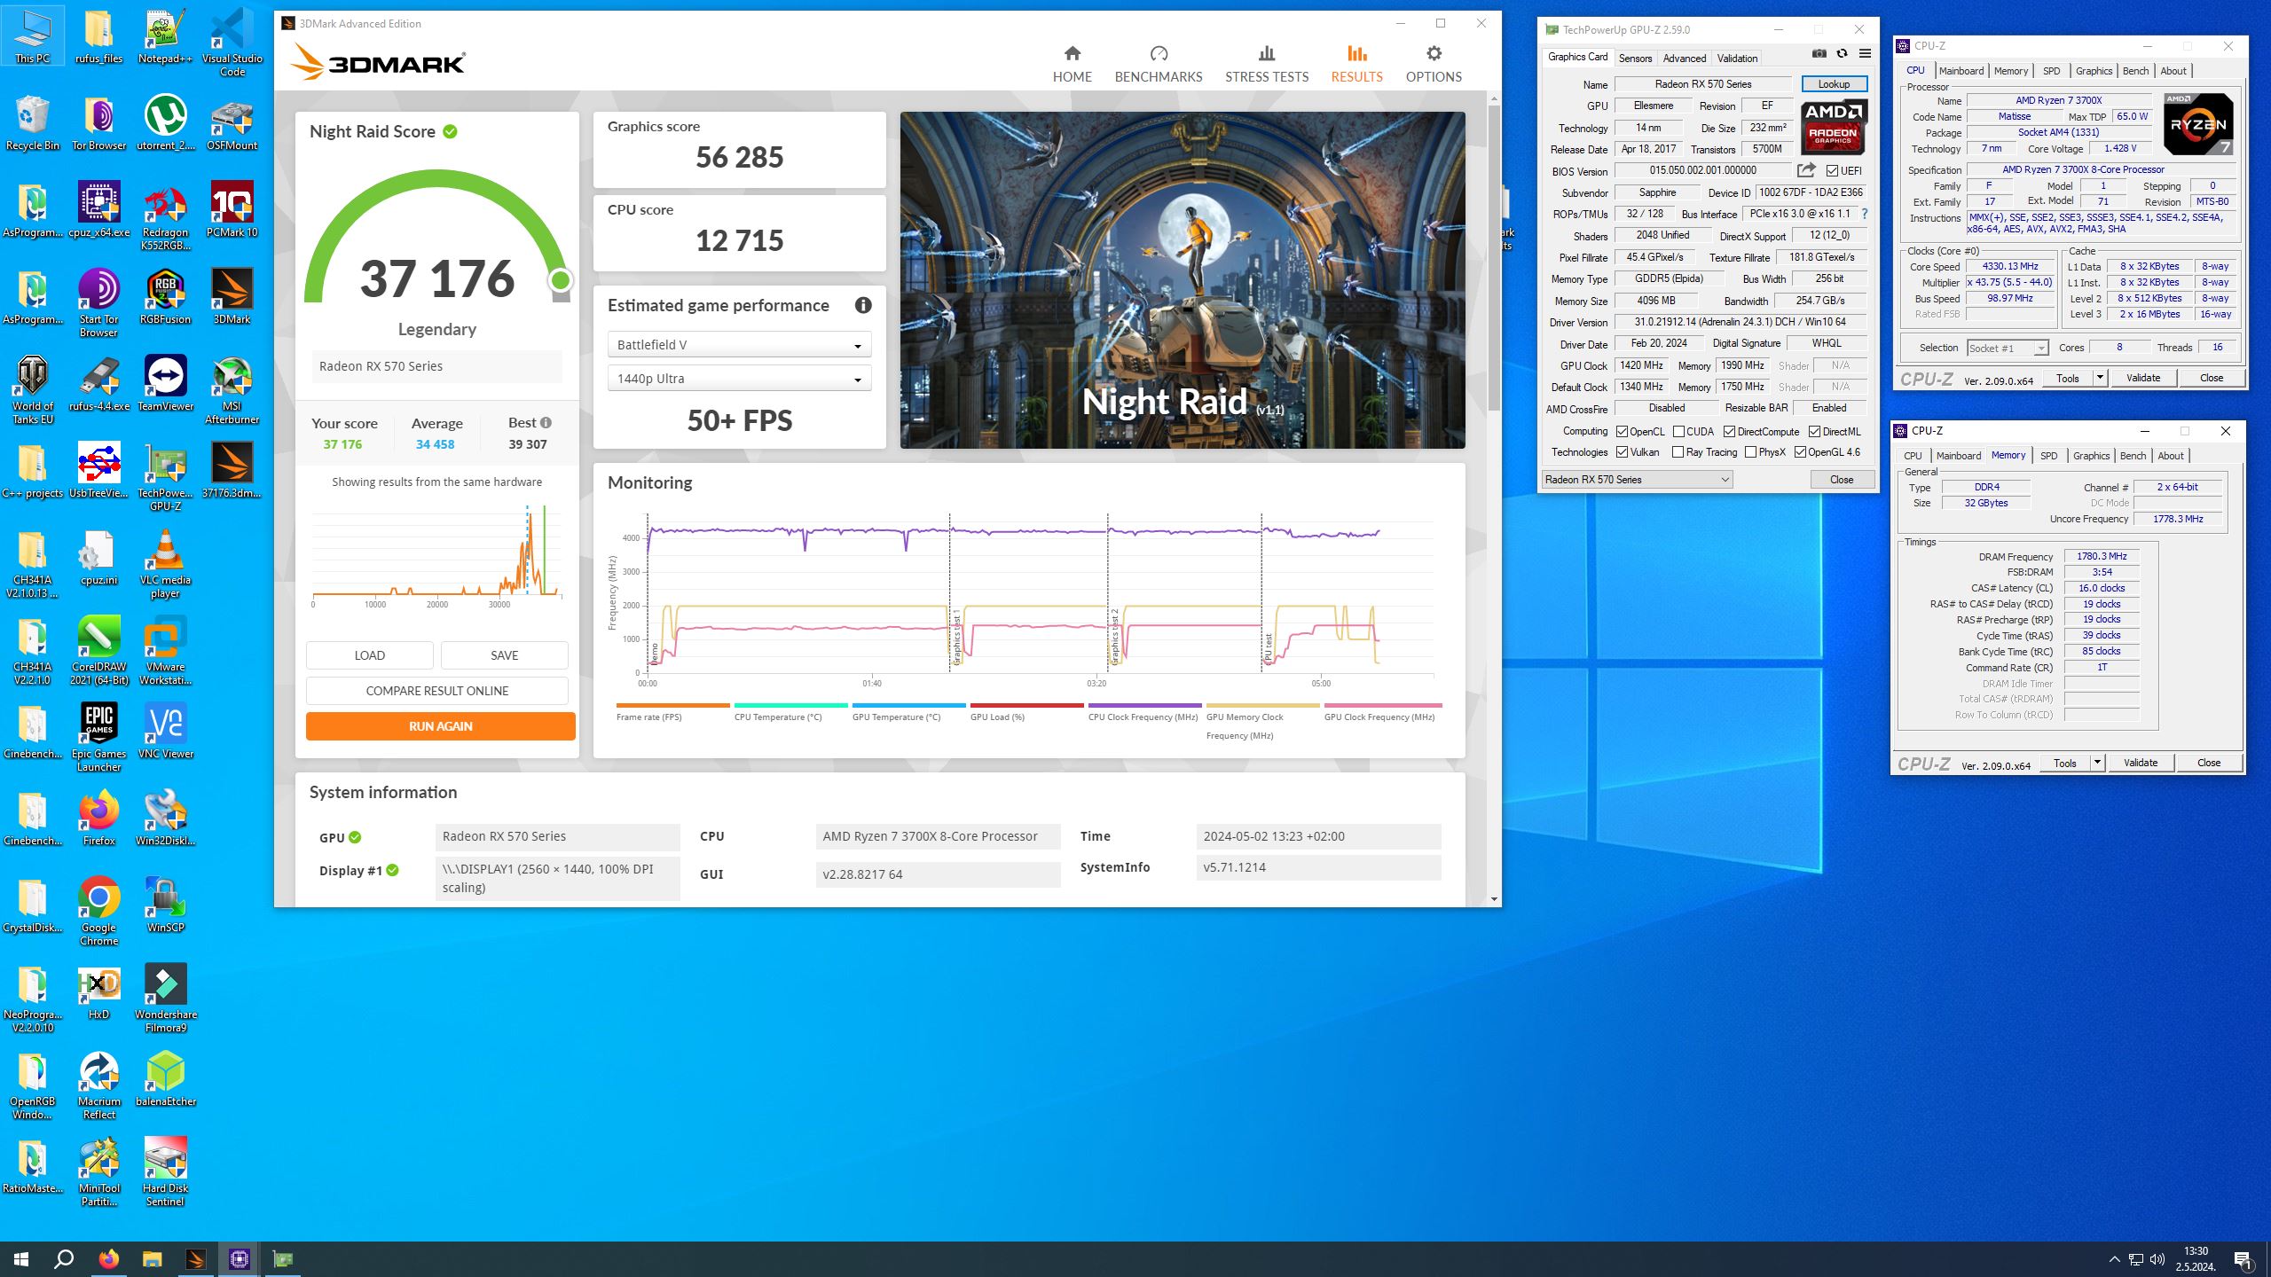The height and width of the screenshot is (1277, 2271).
Task: Take a GPU-Z screenshot with camera icon
Action: [x=1819, y=54]
